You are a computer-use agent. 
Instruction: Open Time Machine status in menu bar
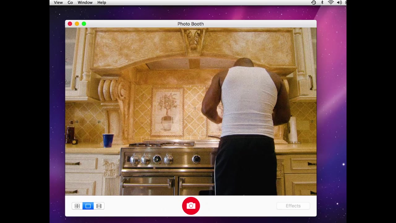313,2
